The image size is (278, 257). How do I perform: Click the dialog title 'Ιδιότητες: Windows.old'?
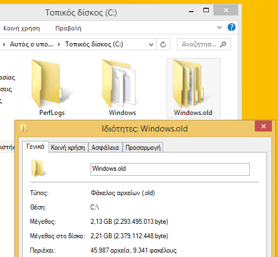145,128
